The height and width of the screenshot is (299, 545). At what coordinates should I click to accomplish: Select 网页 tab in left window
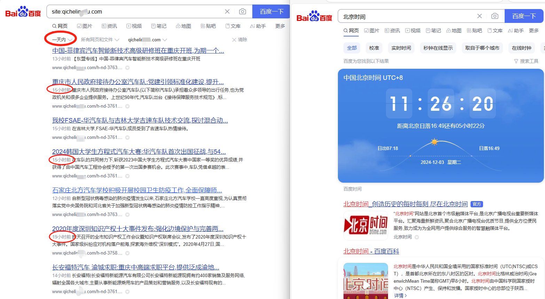[60, 26]
